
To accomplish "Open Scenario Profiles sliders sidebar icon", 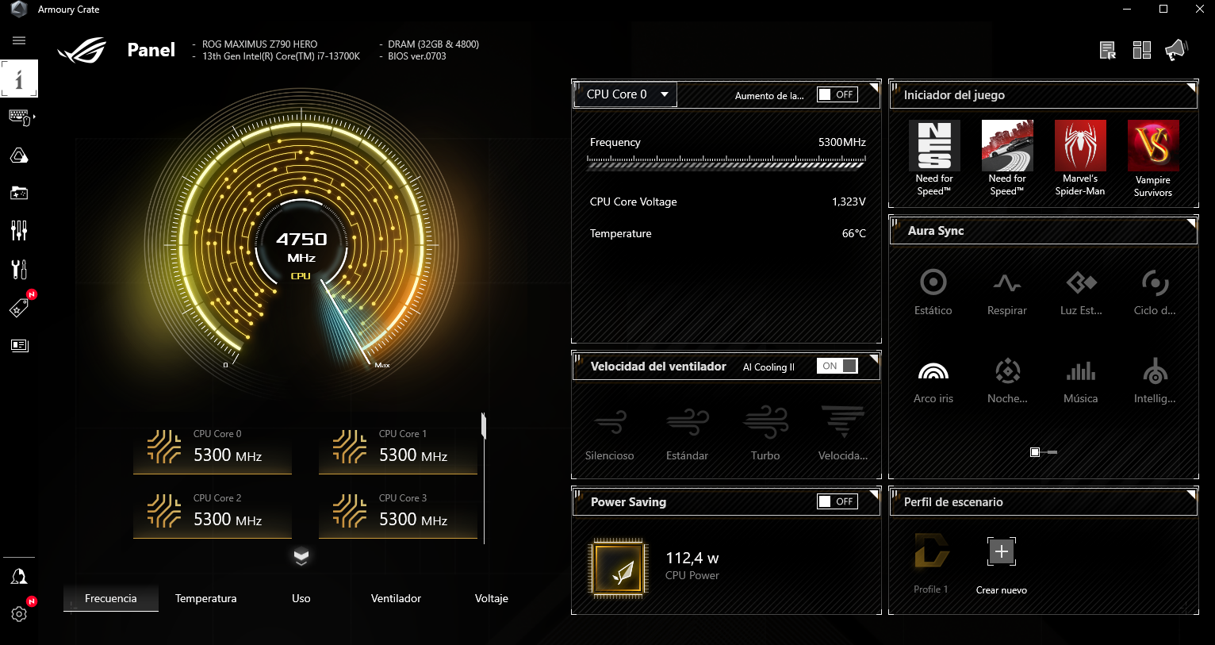I will tap(19, 231).
